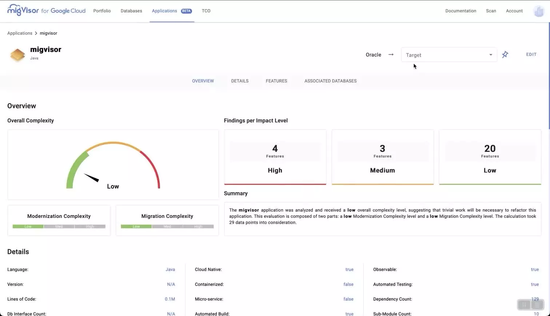Click the Details section heading

point(18,252)
